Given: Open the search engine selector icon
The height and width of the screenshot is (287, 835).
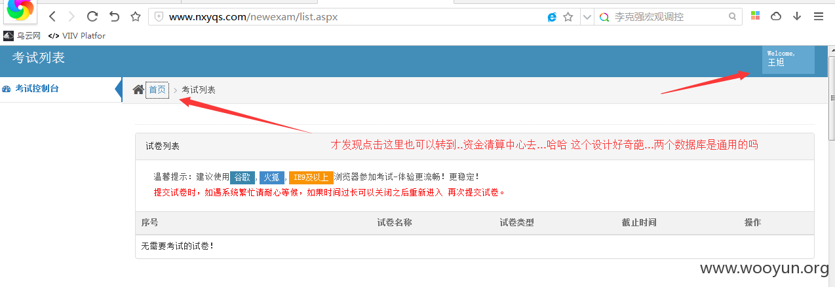Looking at the screenshot, I should (x=604, y=17).
